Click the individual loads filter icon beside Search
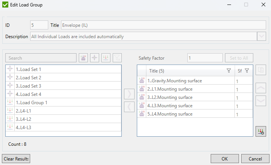This screenshot has width=271, height=165. click(x=83, y=58)
